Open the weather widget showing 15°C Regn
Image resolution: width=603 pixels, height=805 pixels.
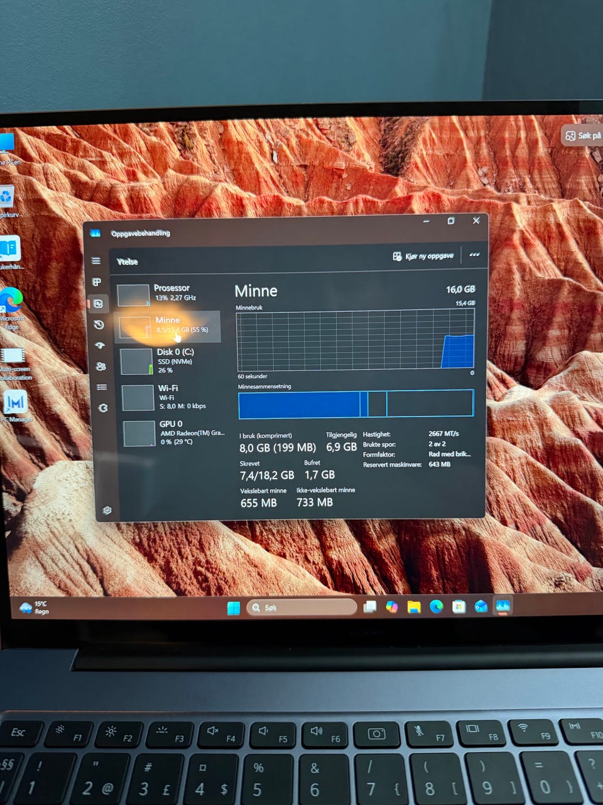(35, 608)
